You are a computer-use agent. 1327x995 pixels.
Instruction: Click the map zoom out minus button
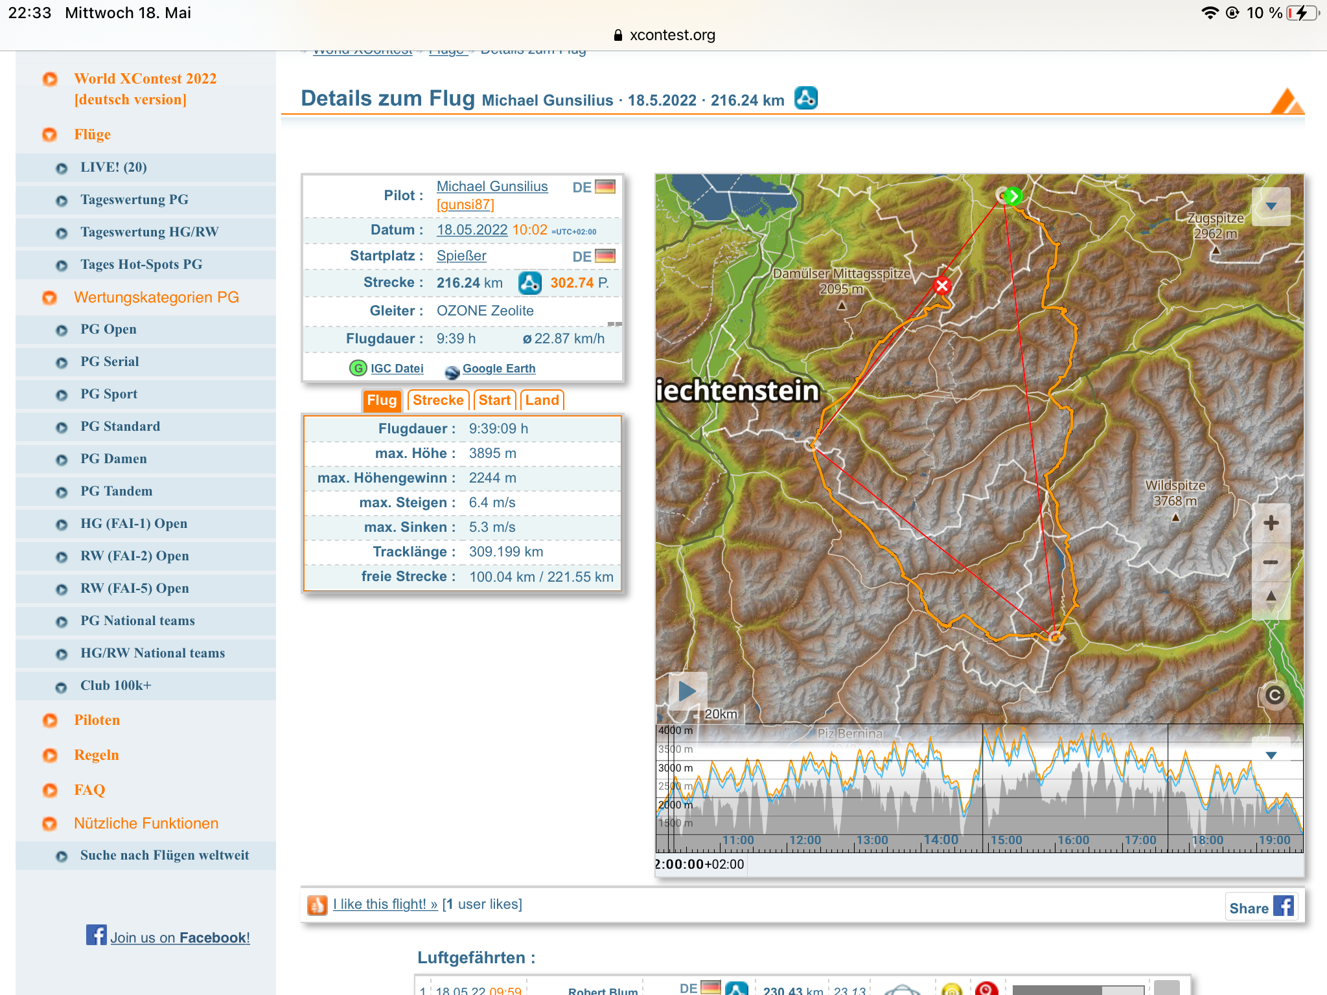[1271, 562]
